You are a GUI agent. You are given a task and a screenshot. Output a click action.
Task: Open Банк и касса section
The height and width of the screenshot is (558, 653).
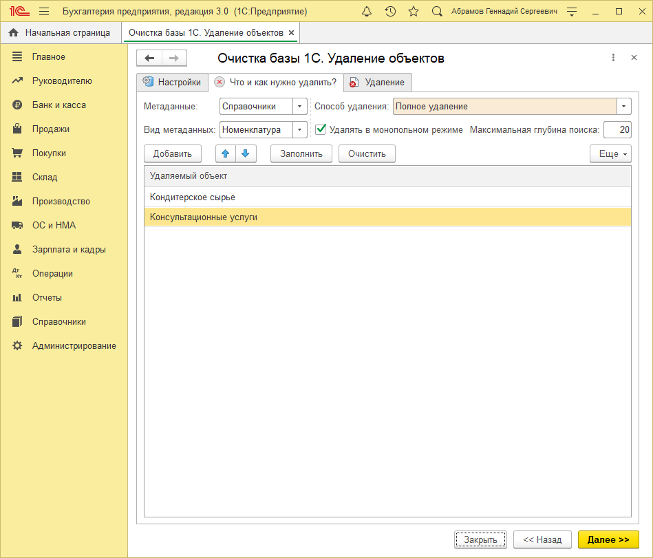tap(59, 105)
